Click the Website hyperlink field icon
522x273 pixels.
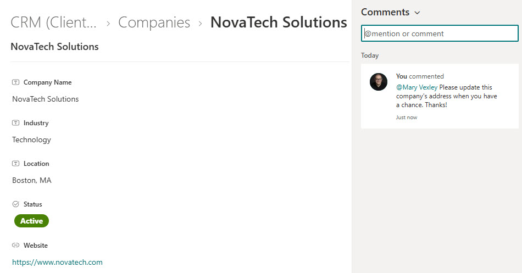click(15, 246)
